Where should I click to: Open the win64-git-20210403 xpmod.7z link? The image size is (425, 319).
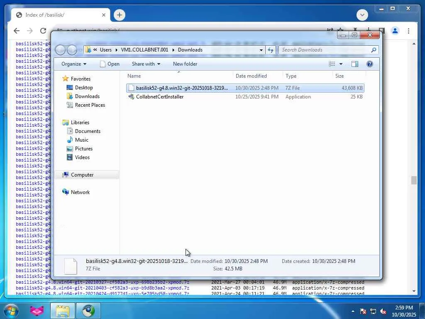coord(103,288)
